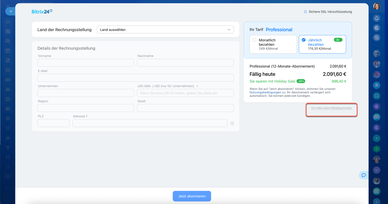Click the plus icon to add address line

tap(232, 123)
